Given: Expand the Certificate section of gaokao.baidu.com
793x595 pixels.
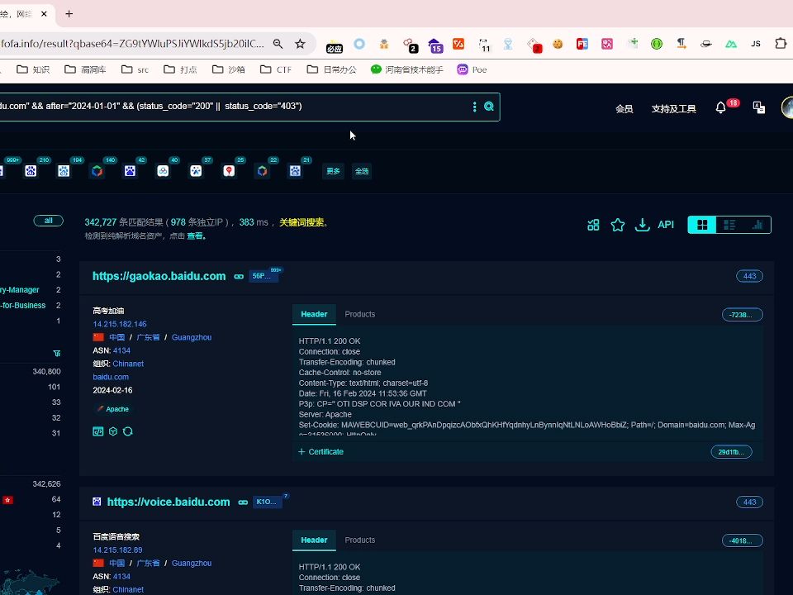Looking at the screenshot, I should click(321, 451).
